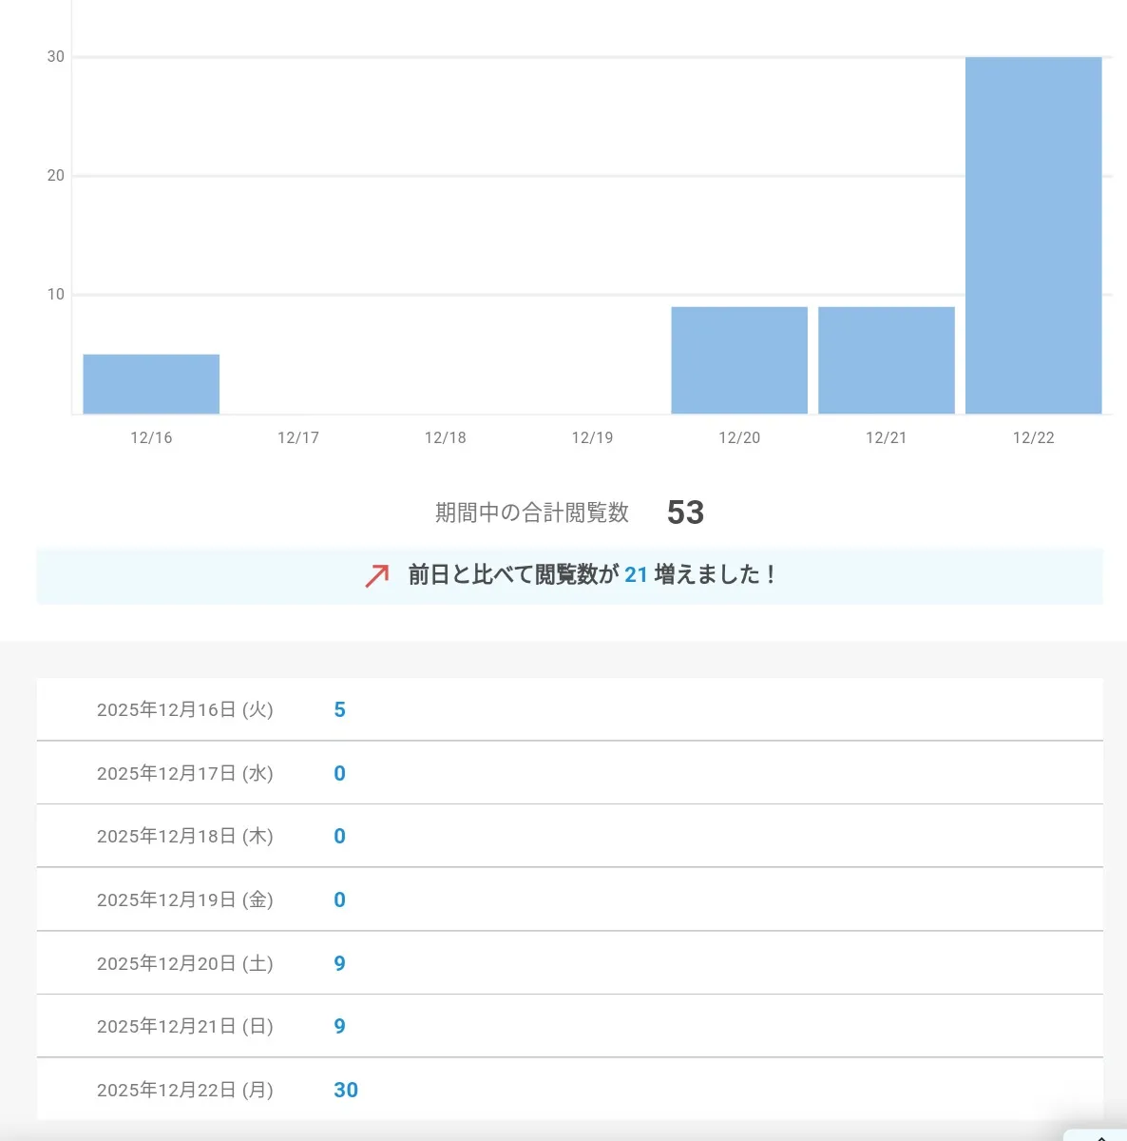Image resolution: width=1127 pixels, height=1141 pixels.
Task: Click the 12/21 bar in the chart
Action: (x=886, y=360)
